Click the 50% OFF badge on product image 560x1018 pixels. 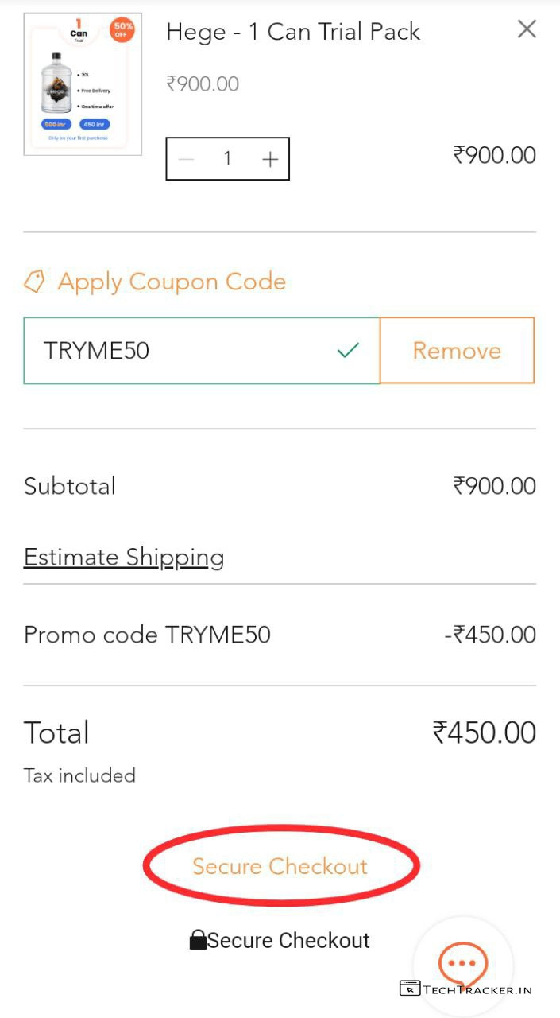122,30
